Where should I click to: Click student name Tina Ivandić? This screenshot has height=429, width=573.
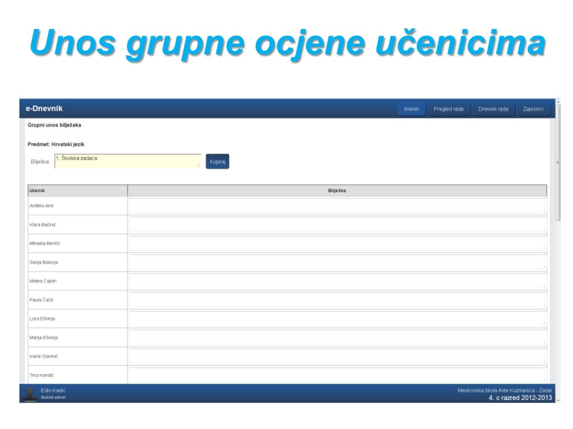[x=41, y=375]
